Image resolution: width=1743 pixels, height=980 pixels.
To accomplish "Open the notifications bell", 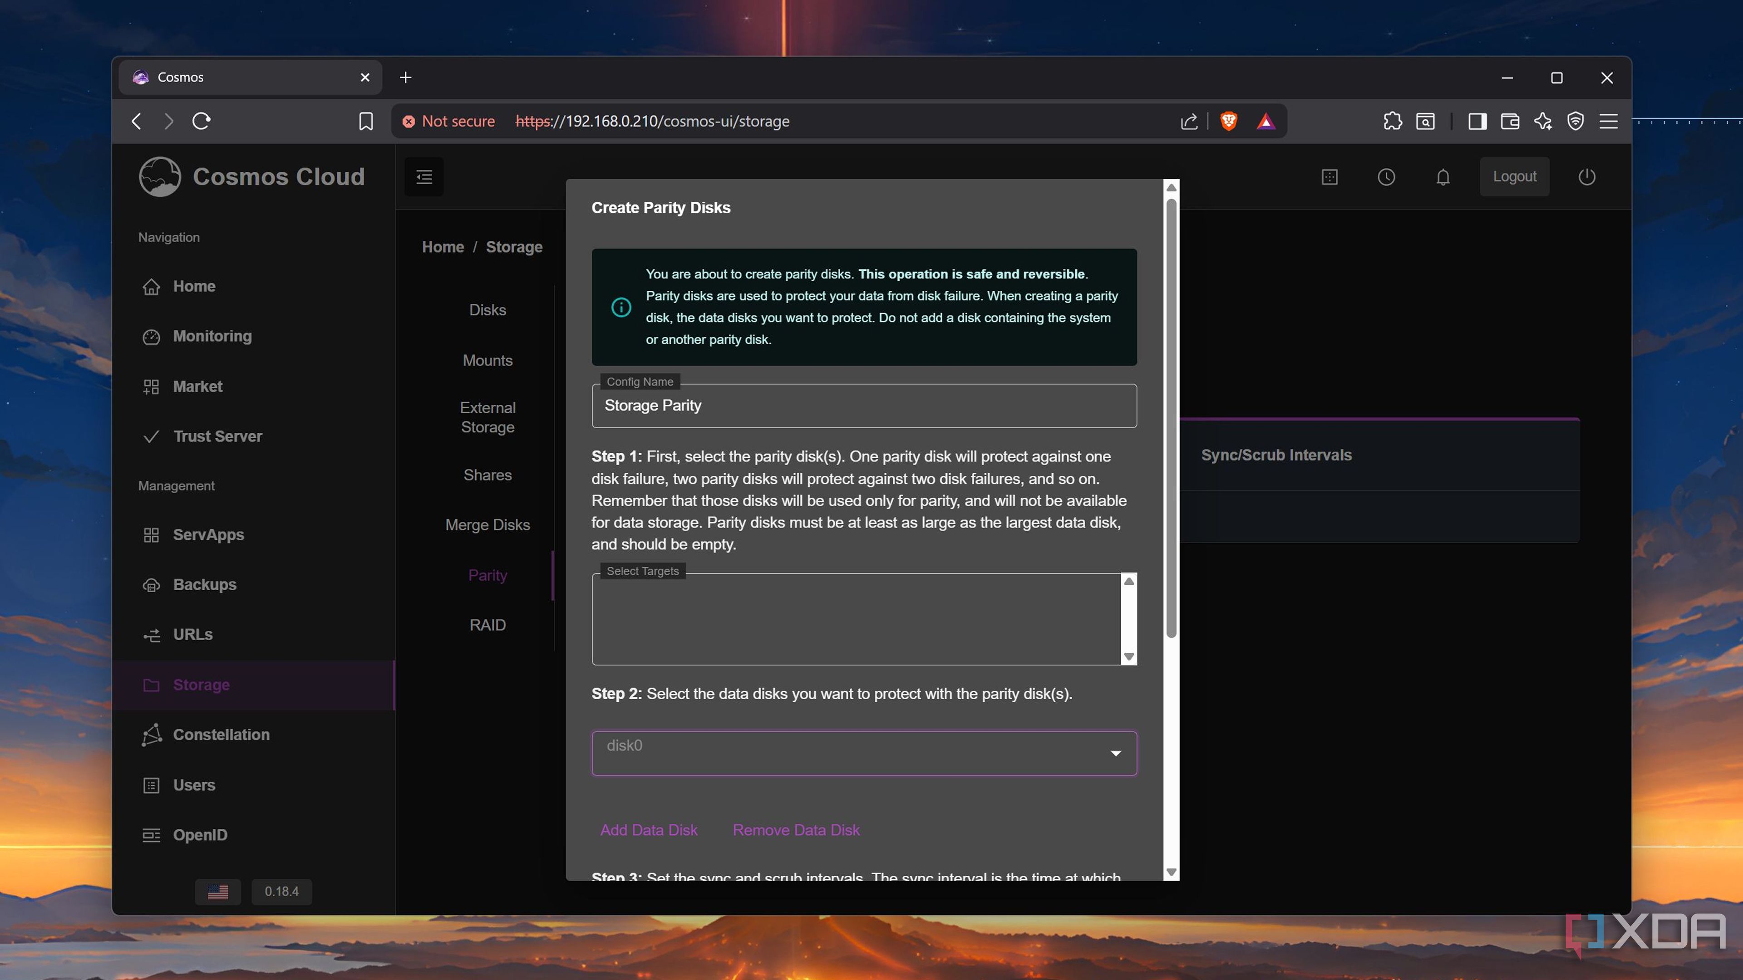I will (1443, 177).
